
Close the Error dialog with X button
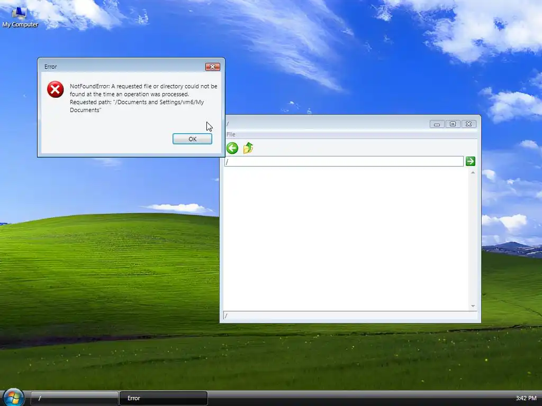pos(213,67)
